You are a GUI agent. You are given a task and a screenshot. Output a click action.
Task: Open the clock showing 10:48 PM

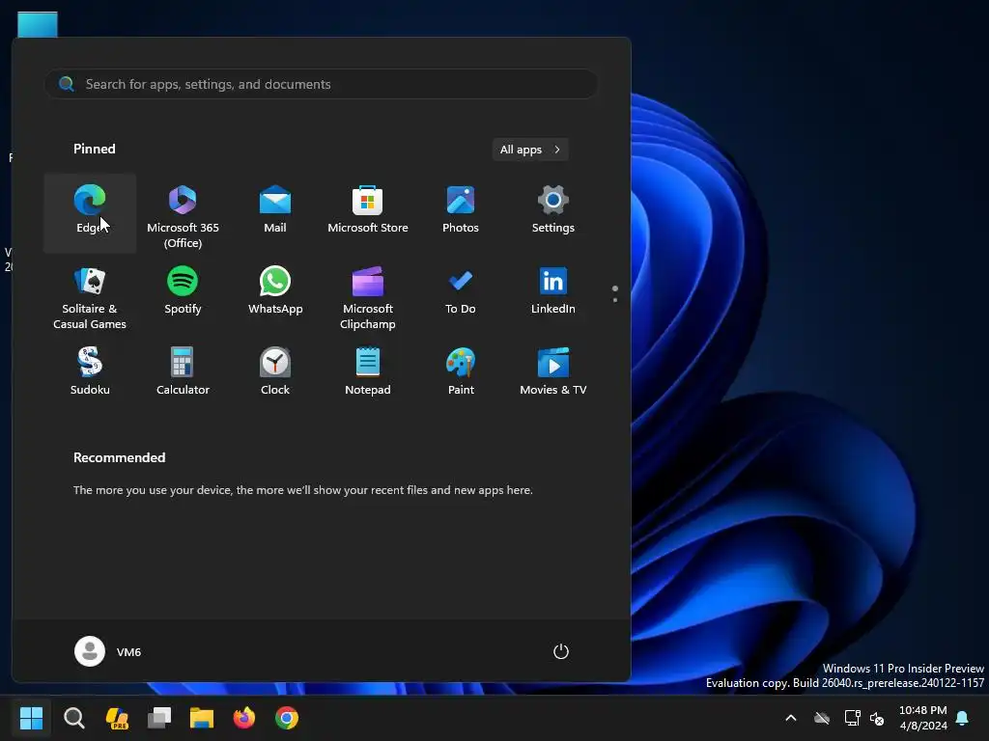(x=922, y=718)
